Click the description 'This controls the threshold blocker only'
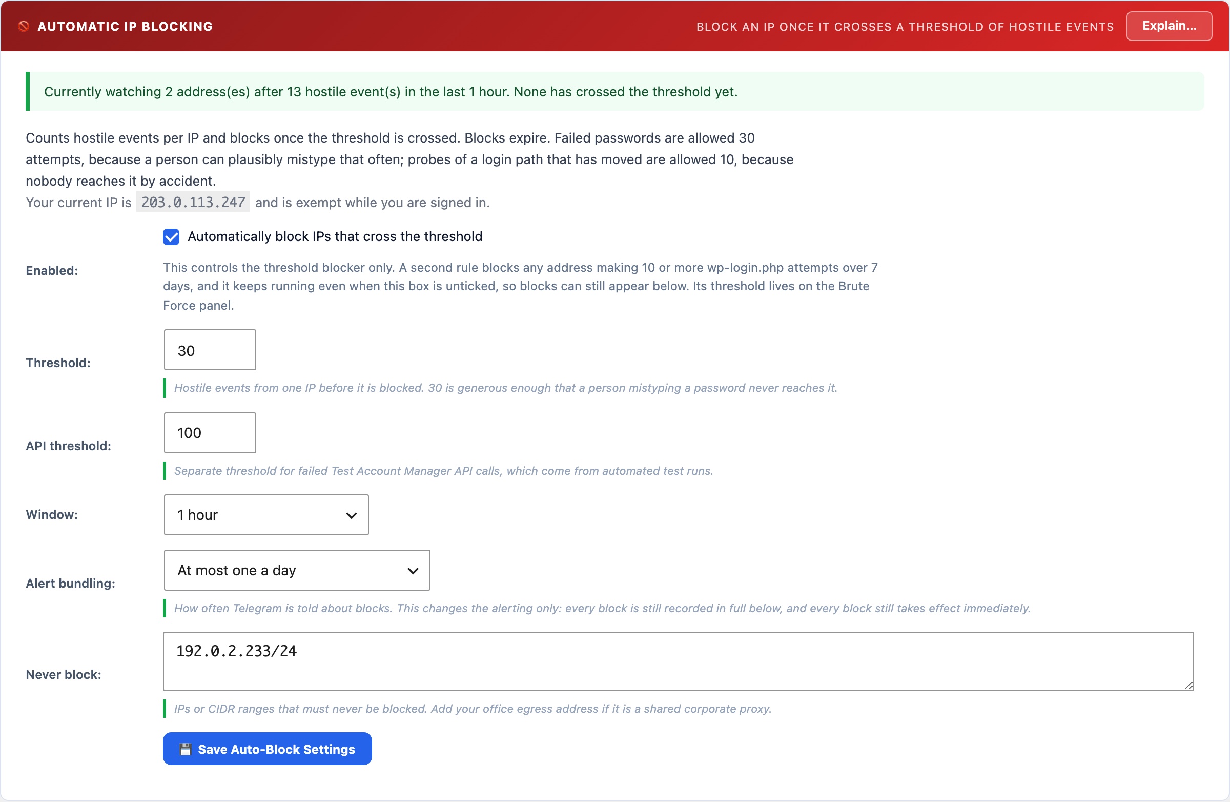The width and height of the screenshot is (1230, 802). pyautogui.click(x=520, y=287)
